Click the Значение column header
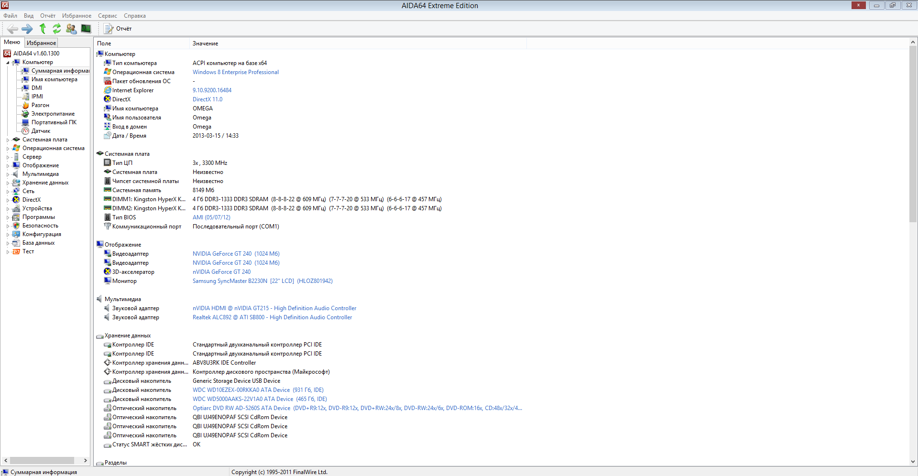918x476 pixels. [358, 43]
